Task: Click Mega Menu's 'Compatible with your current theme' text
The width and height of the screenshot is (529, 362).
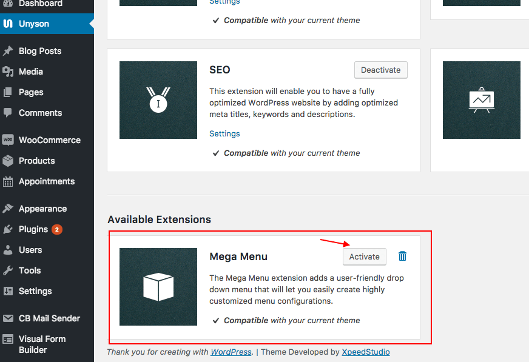Action: tap(292, 320)
